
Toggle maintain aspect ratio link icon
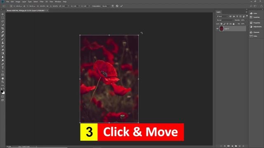click(48, 6)
